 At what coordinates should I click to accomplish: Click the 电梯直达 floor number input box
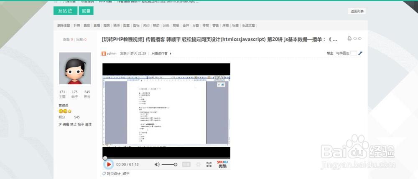point(354,53)
